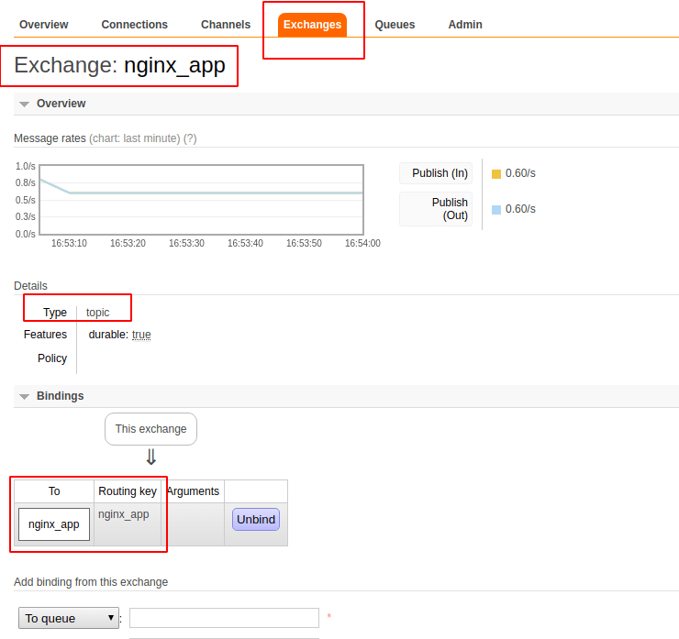Open the To queue destination dropdown
Viewport: 679px width, 639px height.
pos(69,618)
